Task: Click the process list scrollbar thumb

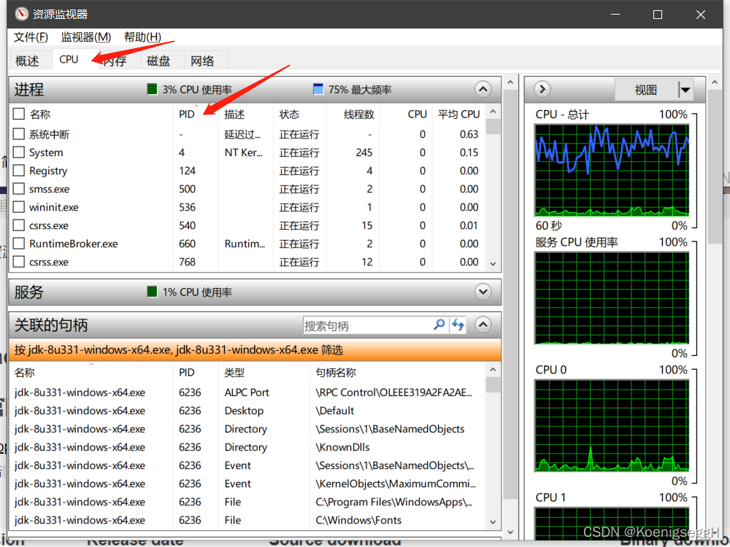Action: [x=493, y=126]
